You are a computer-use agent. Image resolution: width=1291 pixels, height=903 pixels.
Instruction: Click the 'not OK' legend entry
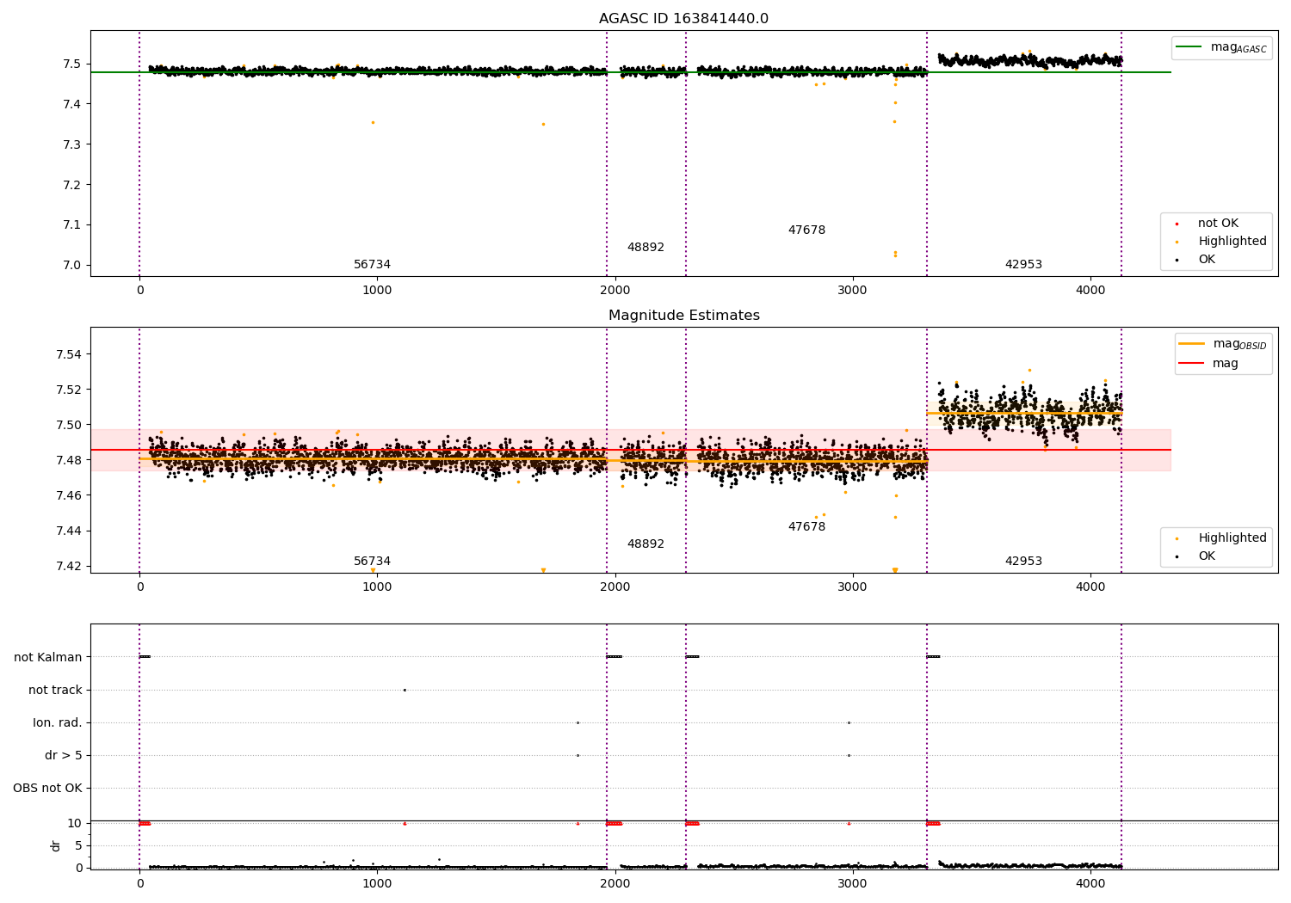[1218, 224]
